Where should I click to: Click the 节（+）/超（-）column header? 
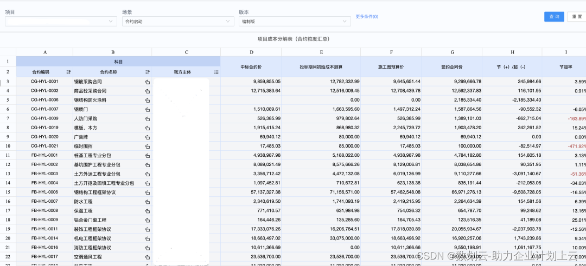tap(512, 67)
